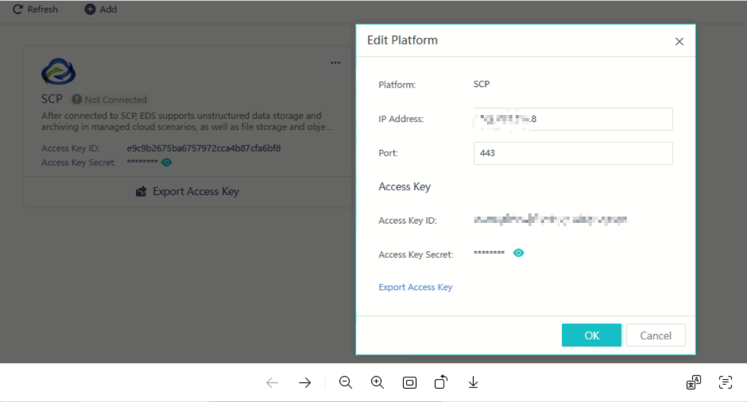The image size is (747, 402).
Task: Click the Refresh icon
Action: pos(18,10)
